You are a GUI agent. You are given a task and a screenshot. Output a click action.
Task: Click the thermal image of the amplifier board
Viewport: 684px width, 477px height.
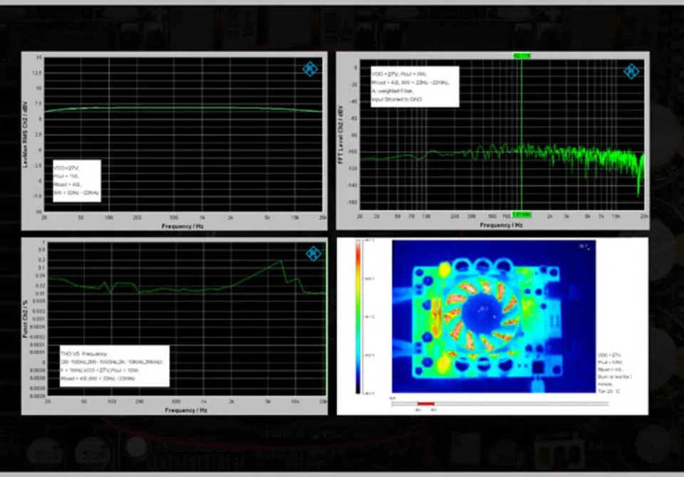[x=494, y=316]
